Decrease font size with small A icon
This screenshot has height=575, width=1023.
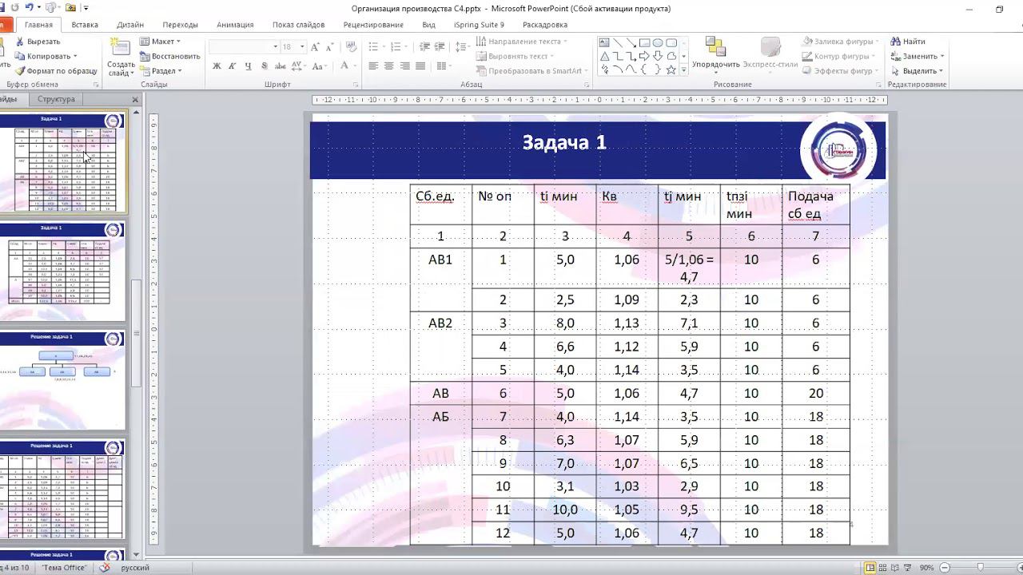pyautogui.click(x=329, y=47)
